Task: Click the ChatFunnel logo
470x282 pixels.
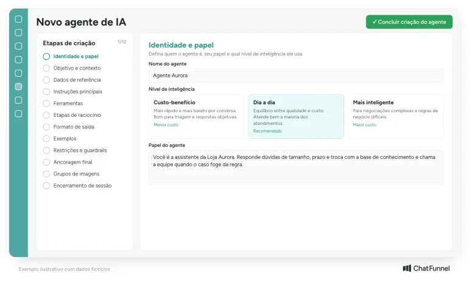Action: [426, 268]
